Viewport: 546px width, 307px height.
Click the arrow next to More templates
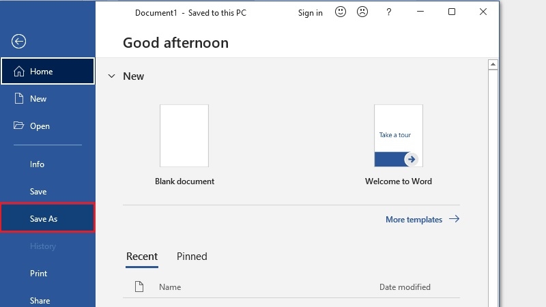[454, 219]
